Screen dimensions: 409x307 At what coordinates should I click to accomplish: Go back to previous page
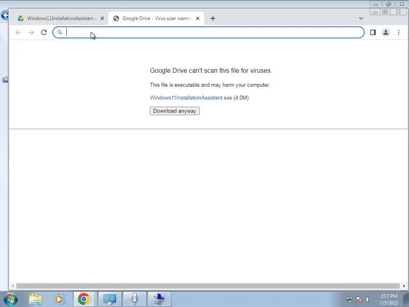coord(18,32)
